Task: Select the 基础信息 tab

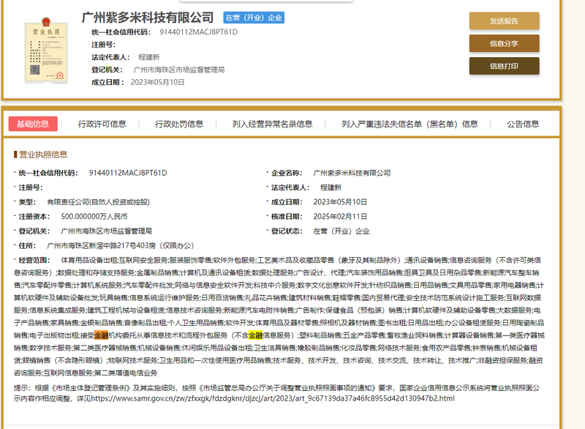Action: tap(33, 123)
